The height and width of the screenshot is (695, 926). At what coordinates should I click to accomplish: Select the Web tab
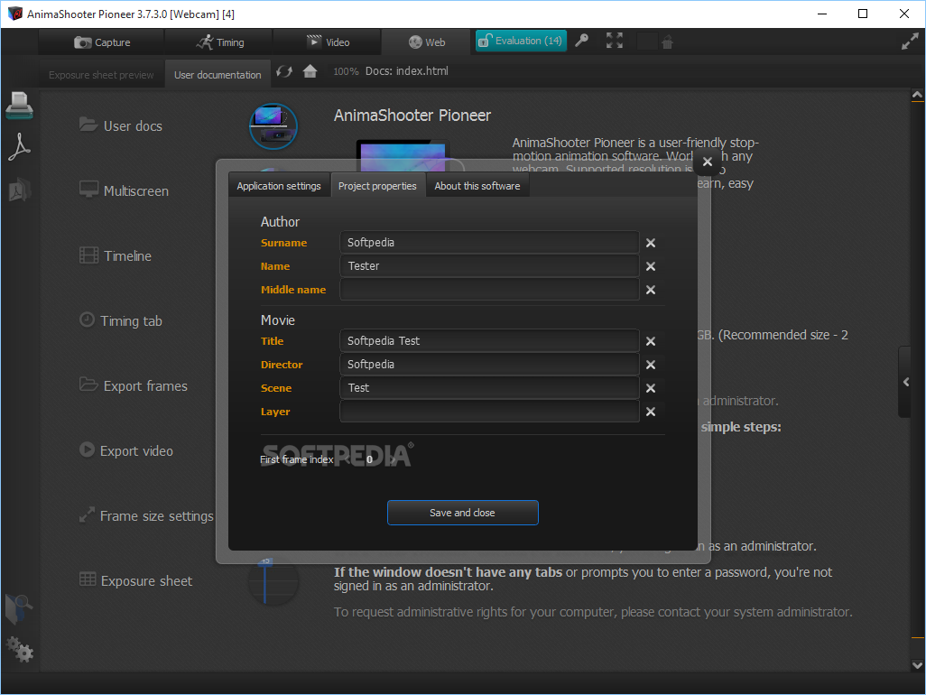426,42
